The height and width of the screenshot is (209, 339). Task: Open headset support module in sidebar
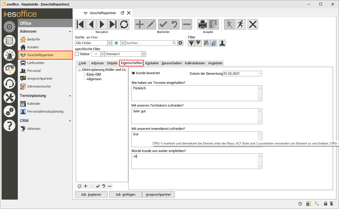click(9, 83)
